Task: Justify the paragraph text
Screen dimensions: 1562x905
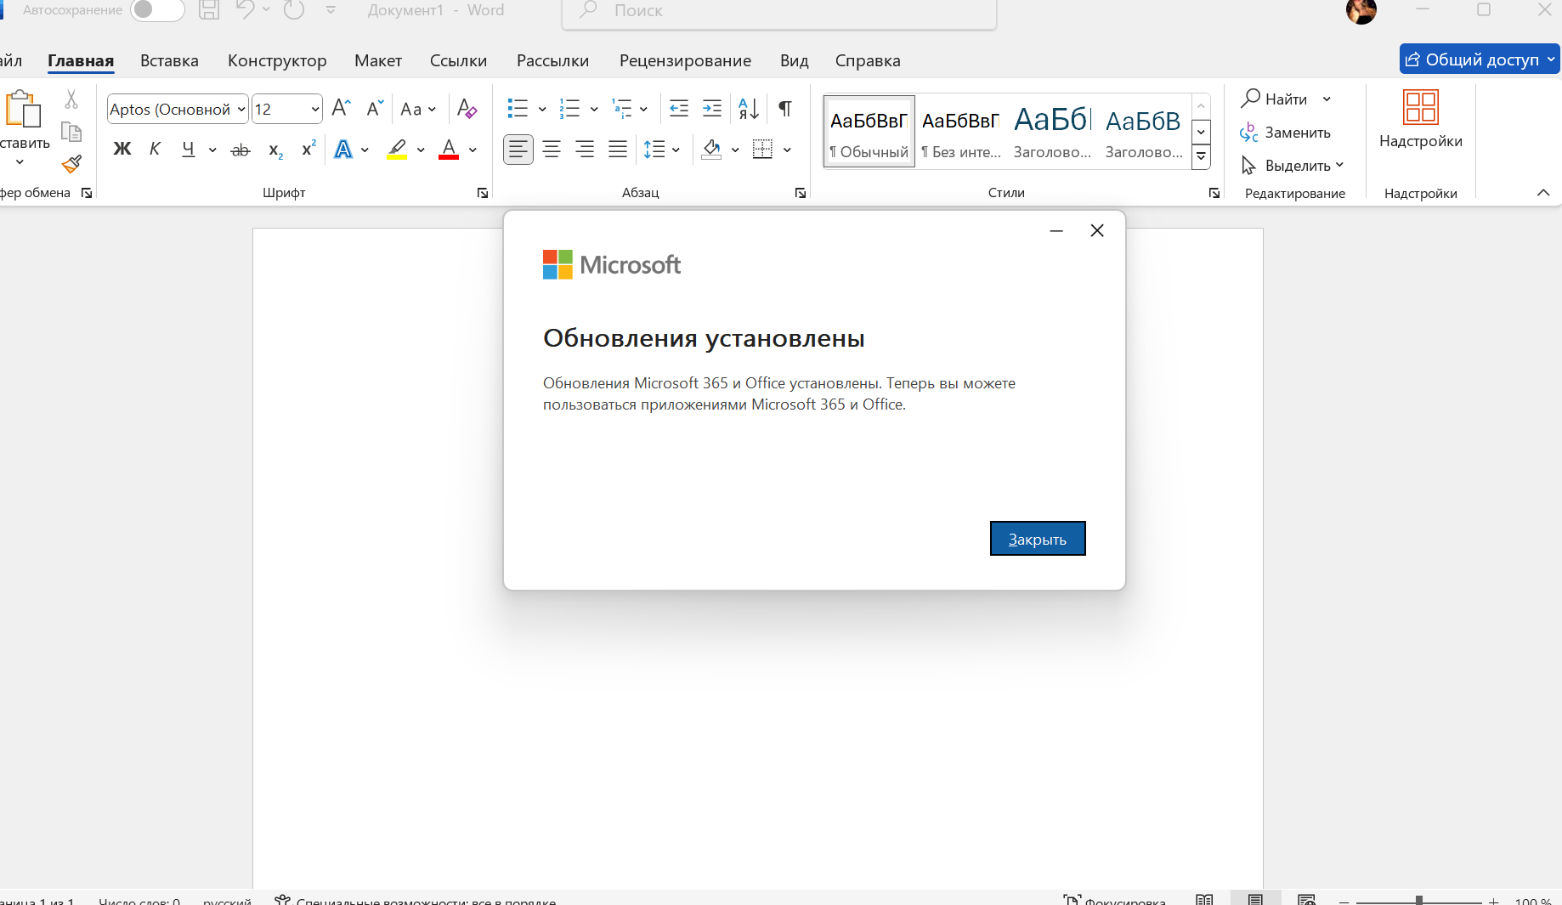Action: tap(618, 150)
